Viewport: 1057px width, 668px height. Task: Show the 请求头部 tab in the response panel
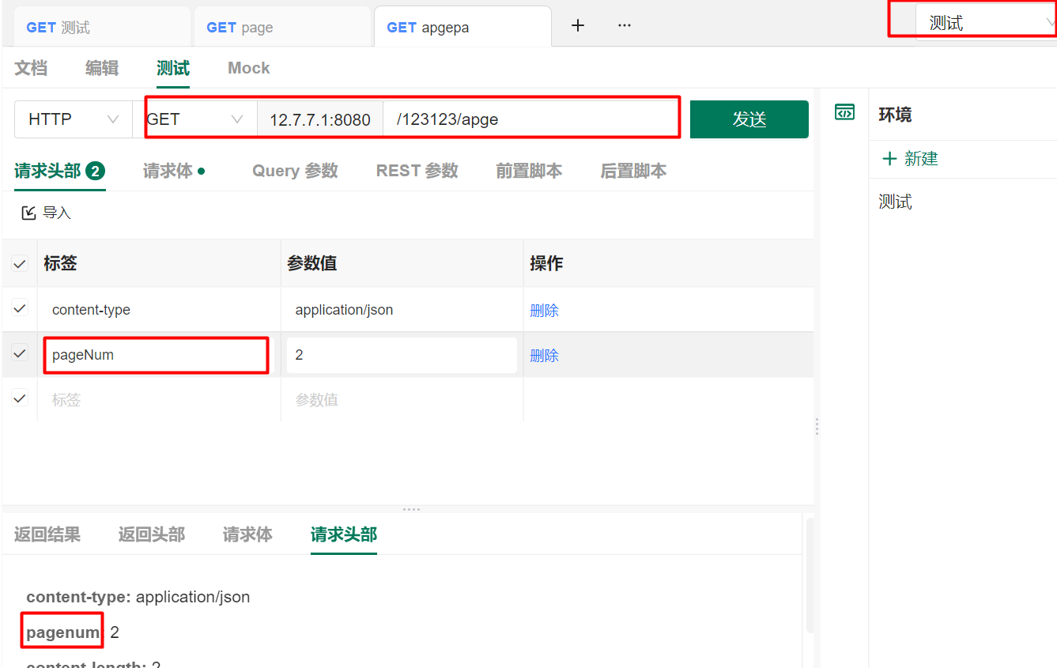(x=344, y=534)
